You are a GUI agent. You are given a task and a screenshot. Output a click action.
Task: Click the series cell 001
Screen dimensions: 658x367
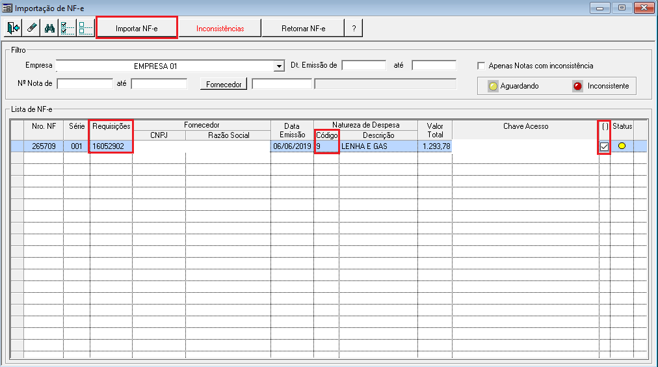[x=76, y=146]
